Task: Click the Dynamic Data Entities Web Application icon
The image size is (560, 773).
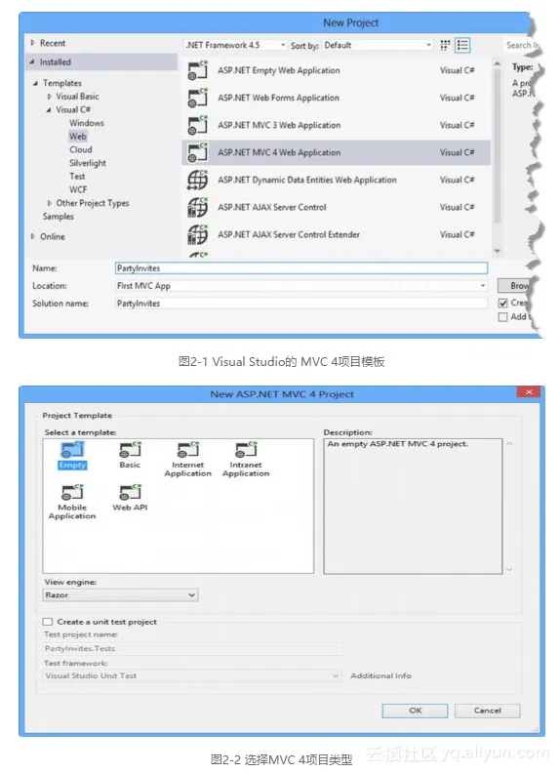Action: (x=198, y=180)
